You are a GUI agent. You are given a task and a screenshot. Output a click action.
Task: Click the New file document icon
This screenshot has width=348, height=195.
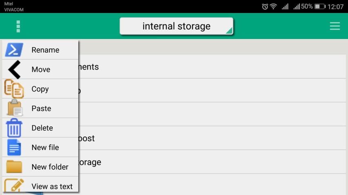[14, 147]
